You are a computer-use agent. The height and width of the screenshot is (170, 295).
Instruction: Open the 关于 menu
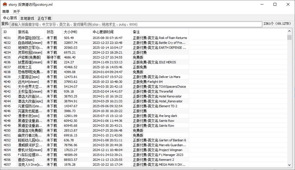tap(16, 11)
